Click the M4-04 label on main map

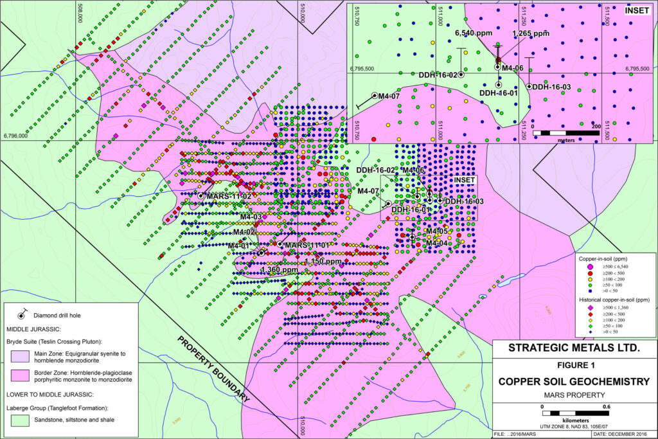[x=437, y=244]
